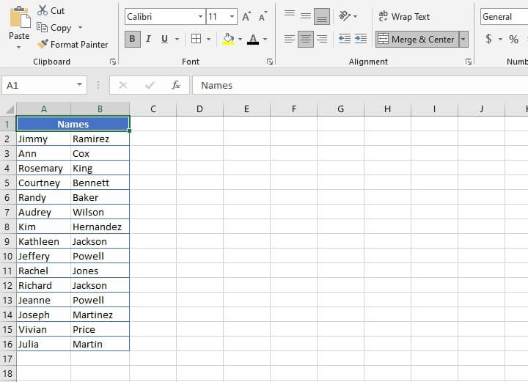Viewport: 528px width, 382px height.
Task: Cancel formula entry X icon
Action: tap(123, 85)
